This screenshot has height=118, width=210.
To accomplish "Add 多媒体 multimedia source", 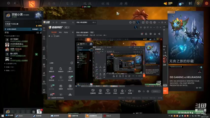I will click(x=115, y=92).
